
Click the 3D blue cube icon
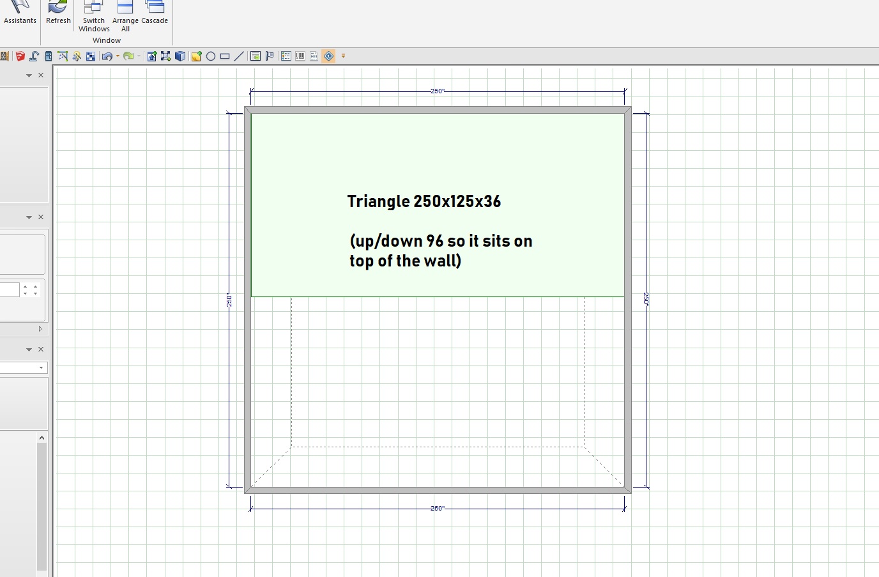click(x=180, y=56)
